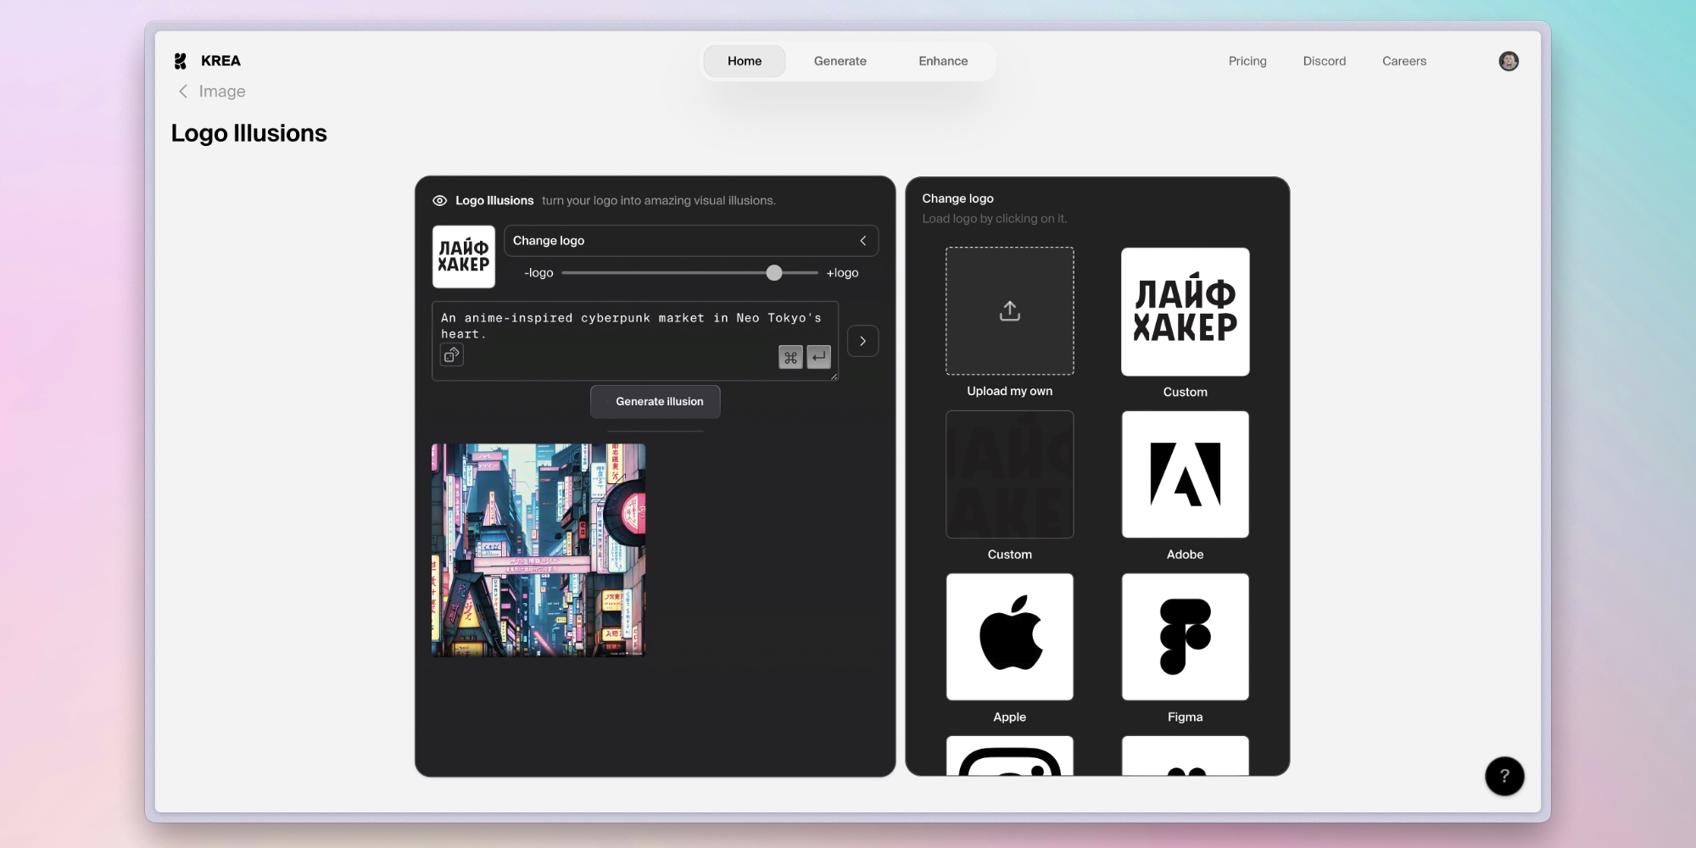This screenshot has width=1696, height=848.
Task: Switch to the Enhance tab
Action: [x=943, y=61]
